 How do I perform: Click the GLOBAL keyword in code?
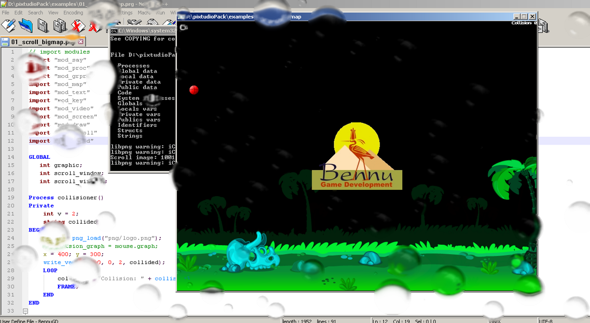click(39, 157)
